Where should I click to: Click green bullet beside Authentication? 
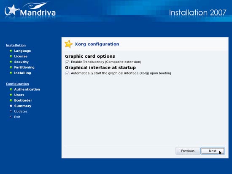pos(11,89)
